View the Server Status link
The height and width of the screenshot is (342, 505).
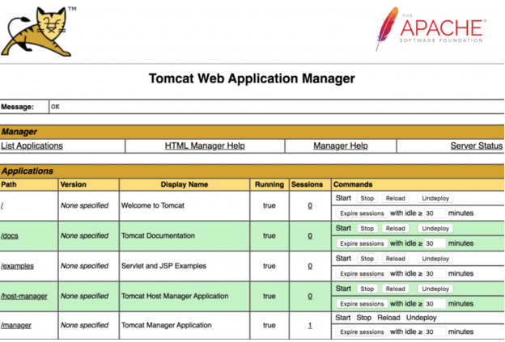click(x=477, y=146)
